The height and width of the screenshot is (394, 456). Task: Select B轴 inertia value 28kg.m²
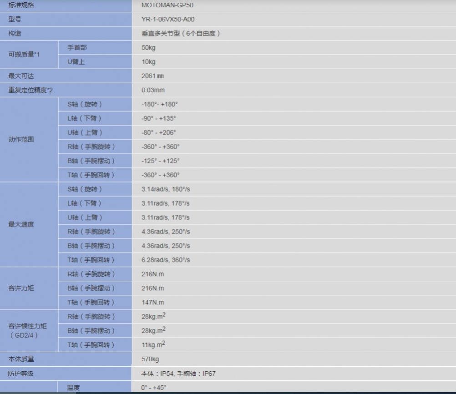153,330
